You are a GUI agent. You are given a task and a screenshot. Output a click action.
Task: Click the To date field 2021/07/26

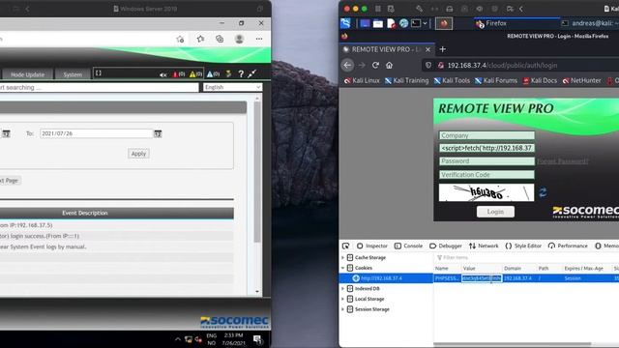(x=96, y=133)
